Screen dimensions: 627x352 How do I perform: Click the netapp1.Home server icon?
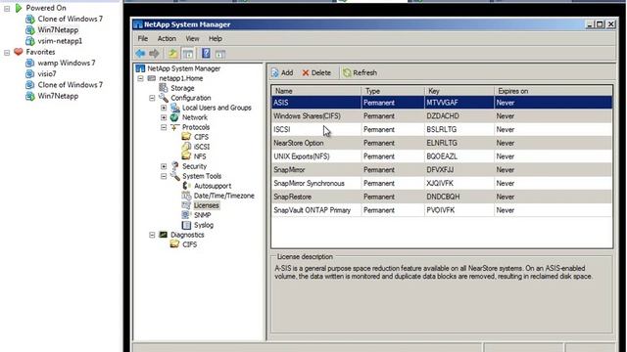point(152,78)
